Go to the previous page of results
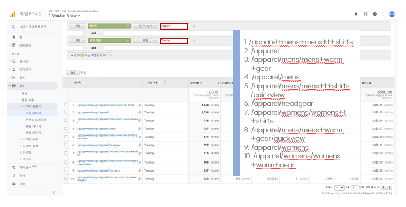The image size is (406, 207). [x=384, y=187]
